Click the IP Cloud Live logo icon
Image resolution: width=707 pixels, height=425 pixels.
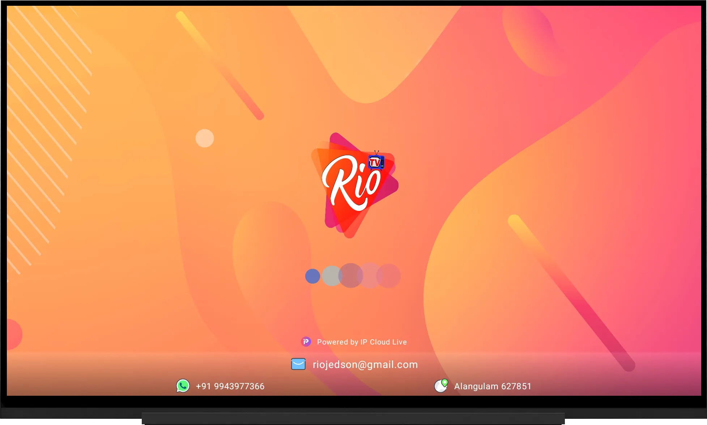coord(306,342)
